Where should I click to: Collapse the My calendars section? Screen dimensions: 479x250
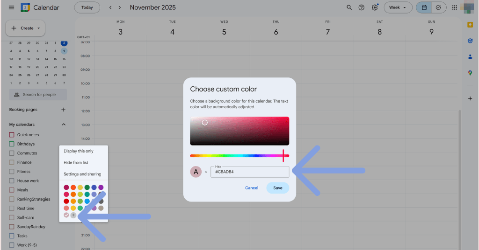tap(64, 125)
